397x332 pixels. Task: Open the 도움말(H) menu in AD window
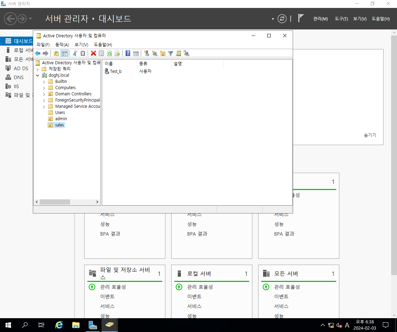(103, 45)
